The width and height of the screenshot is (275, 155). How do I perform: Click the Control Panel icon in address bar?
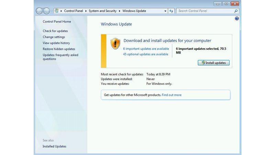click(x=57, y=11)
